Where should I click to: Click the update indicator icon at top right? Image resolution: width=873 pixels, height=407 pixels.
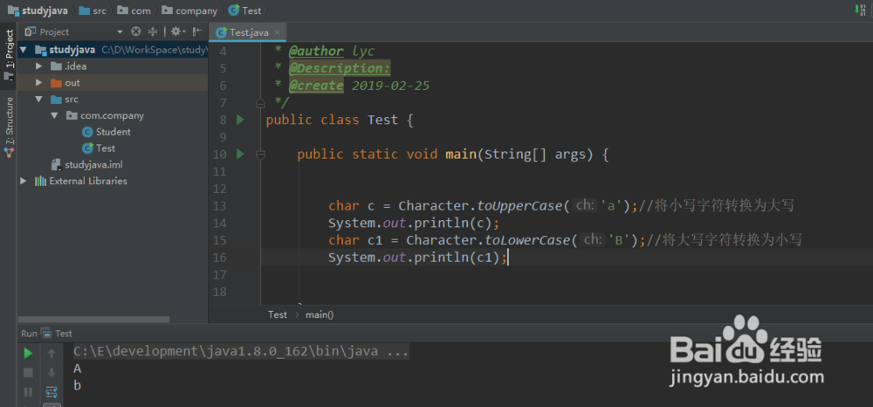click(862, 10)
